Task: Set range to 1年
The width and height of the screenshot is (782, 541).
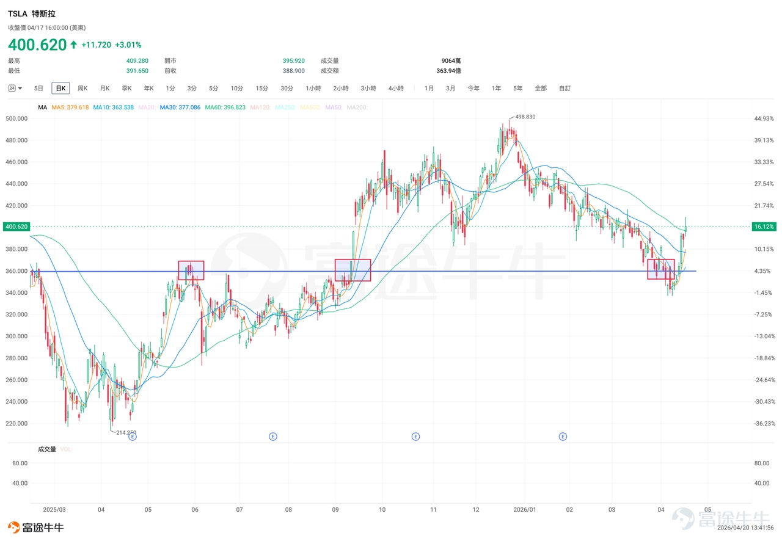Action: coord(496,89)
